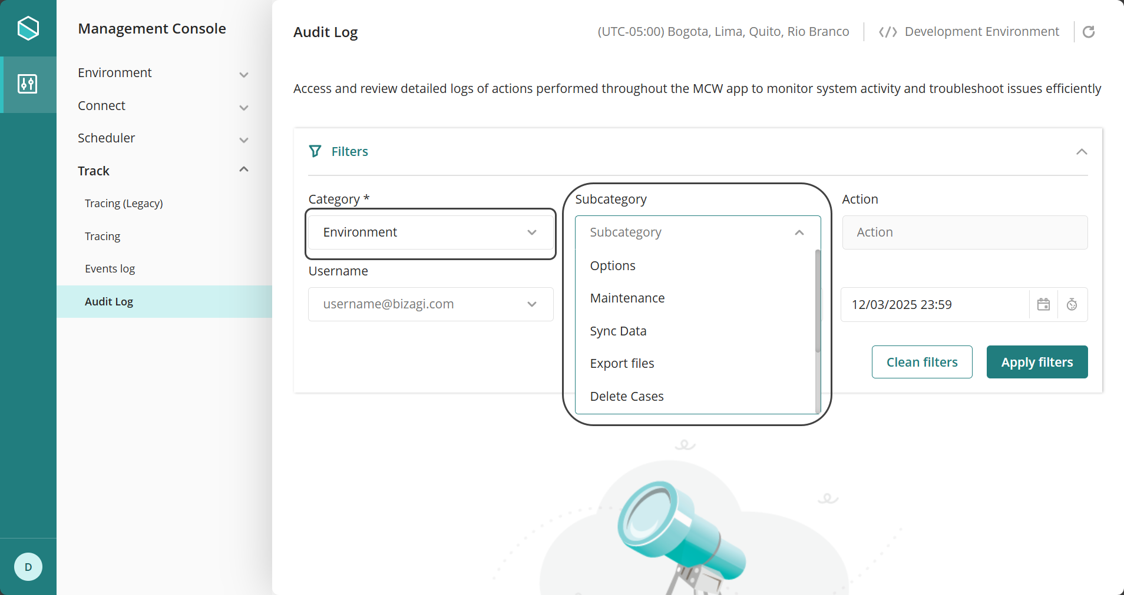Click the user avatar D
This screenshot has width=1124, height=595.
(28, 567)
